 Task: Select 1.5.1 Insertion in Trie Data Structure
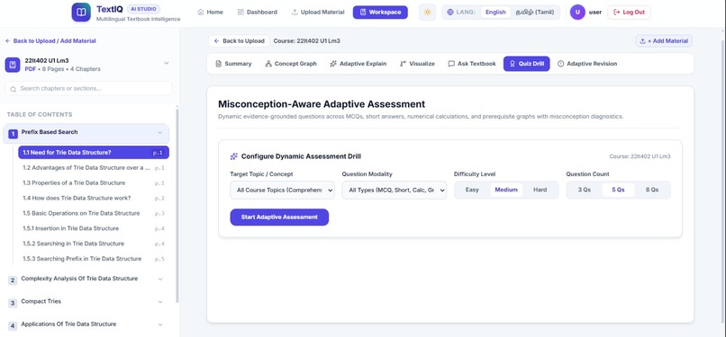click(x=94, y=228)
